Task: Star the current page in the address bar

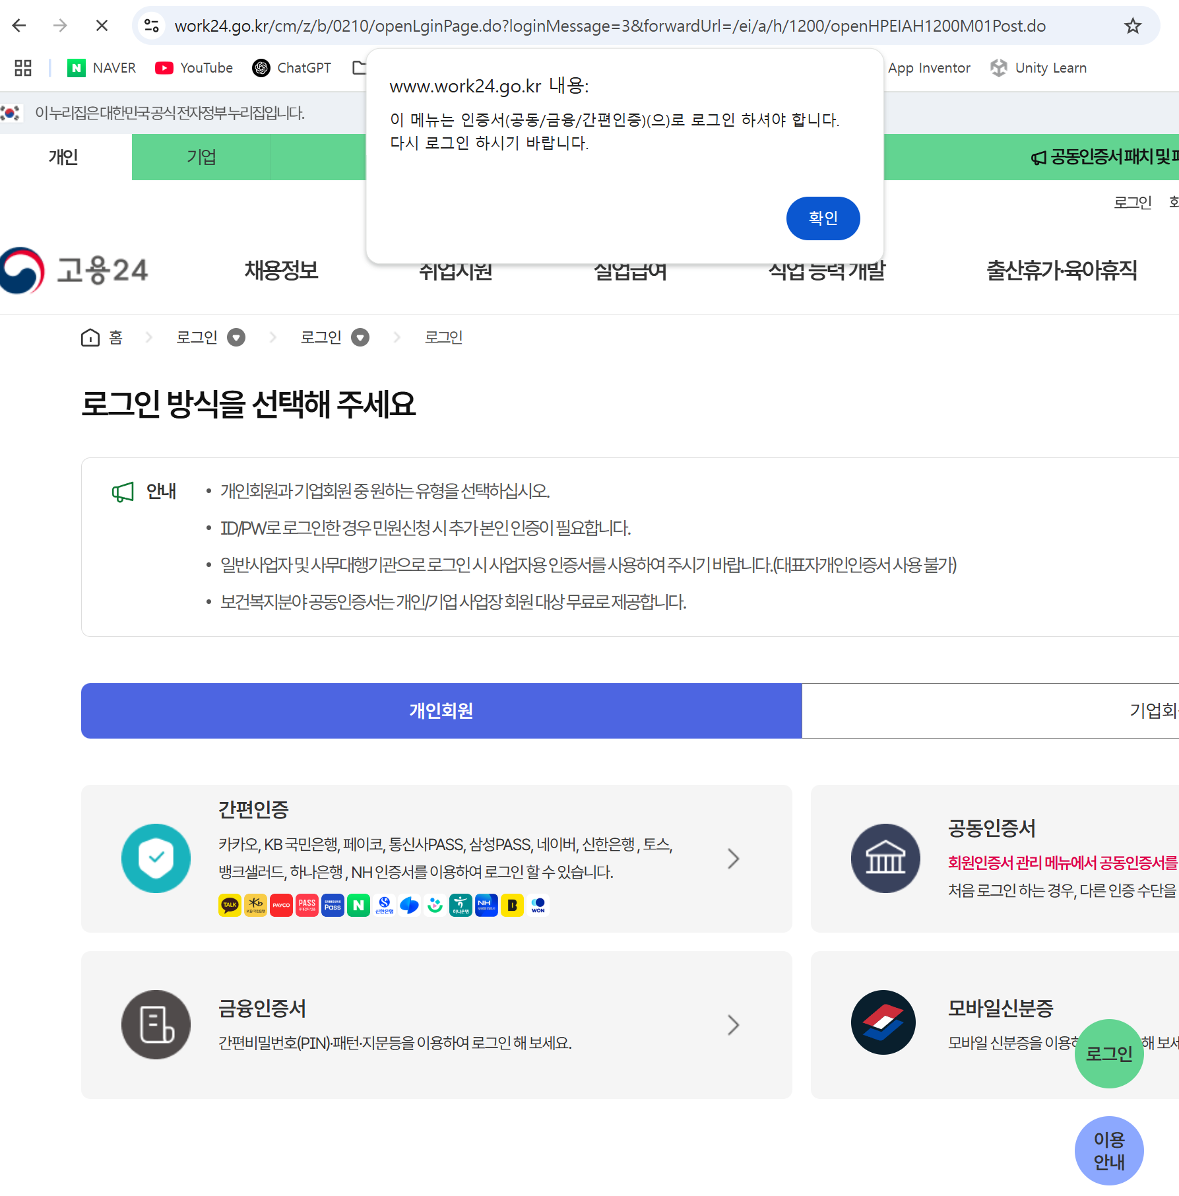Action: 1133,26
